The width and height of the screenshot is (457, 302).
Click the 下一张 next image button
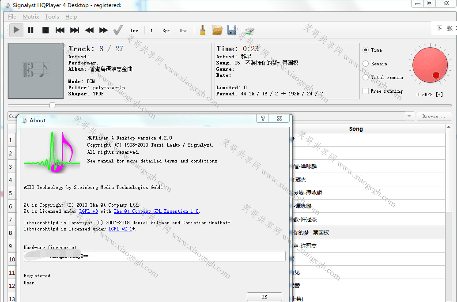point(445,28)
